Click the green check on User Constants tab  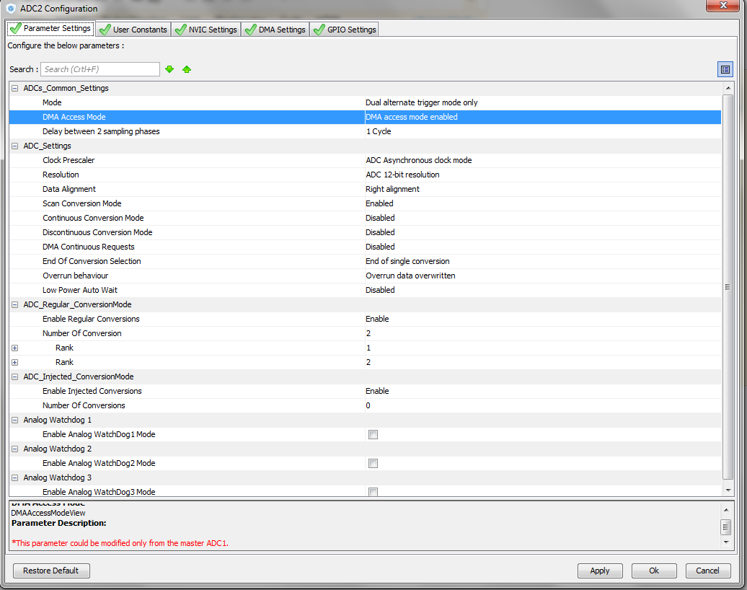(x=107, y=29)
